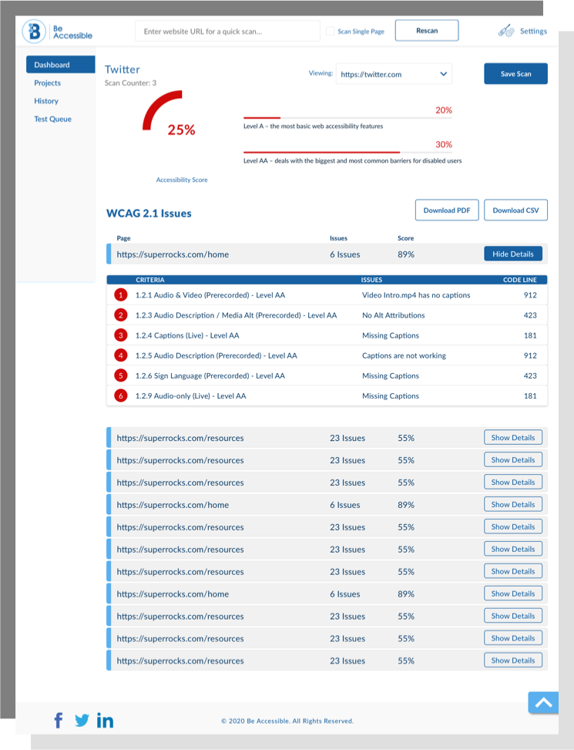
Task: Click the Accessibility Score link
Action: tap(182, 180)
